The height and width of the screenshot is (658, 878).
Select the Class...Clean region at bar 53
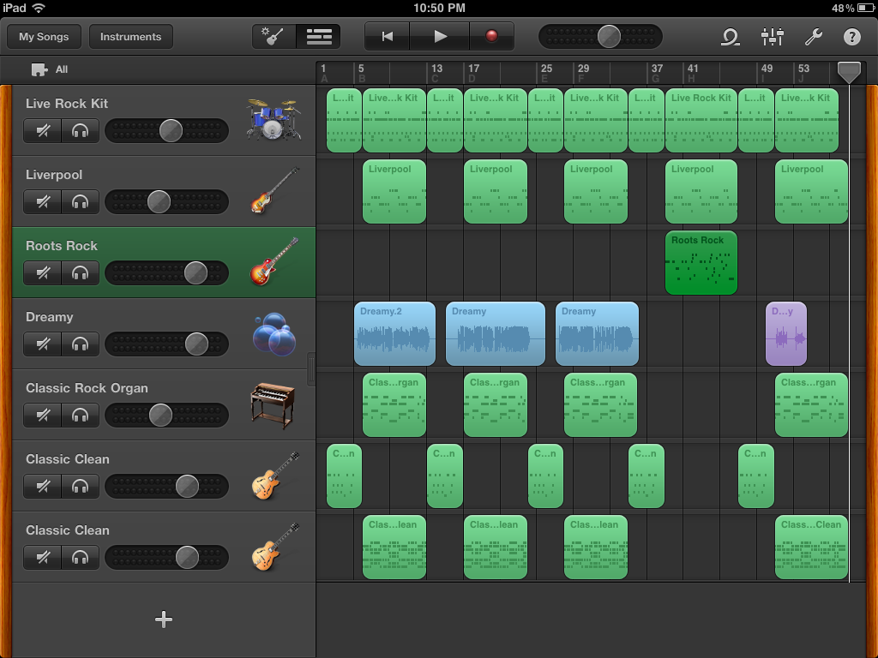(811, 547)
